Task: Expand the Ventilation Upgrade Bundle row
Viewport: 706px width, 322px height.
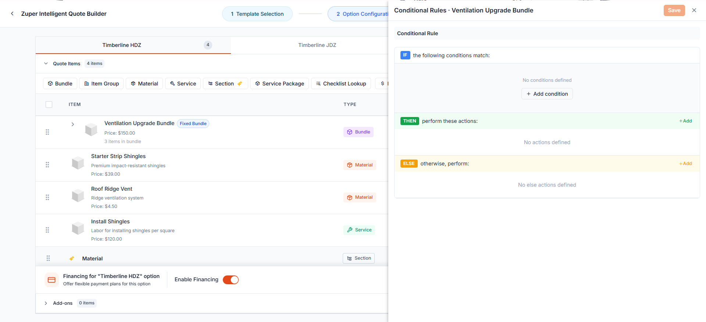Action: 73,124
